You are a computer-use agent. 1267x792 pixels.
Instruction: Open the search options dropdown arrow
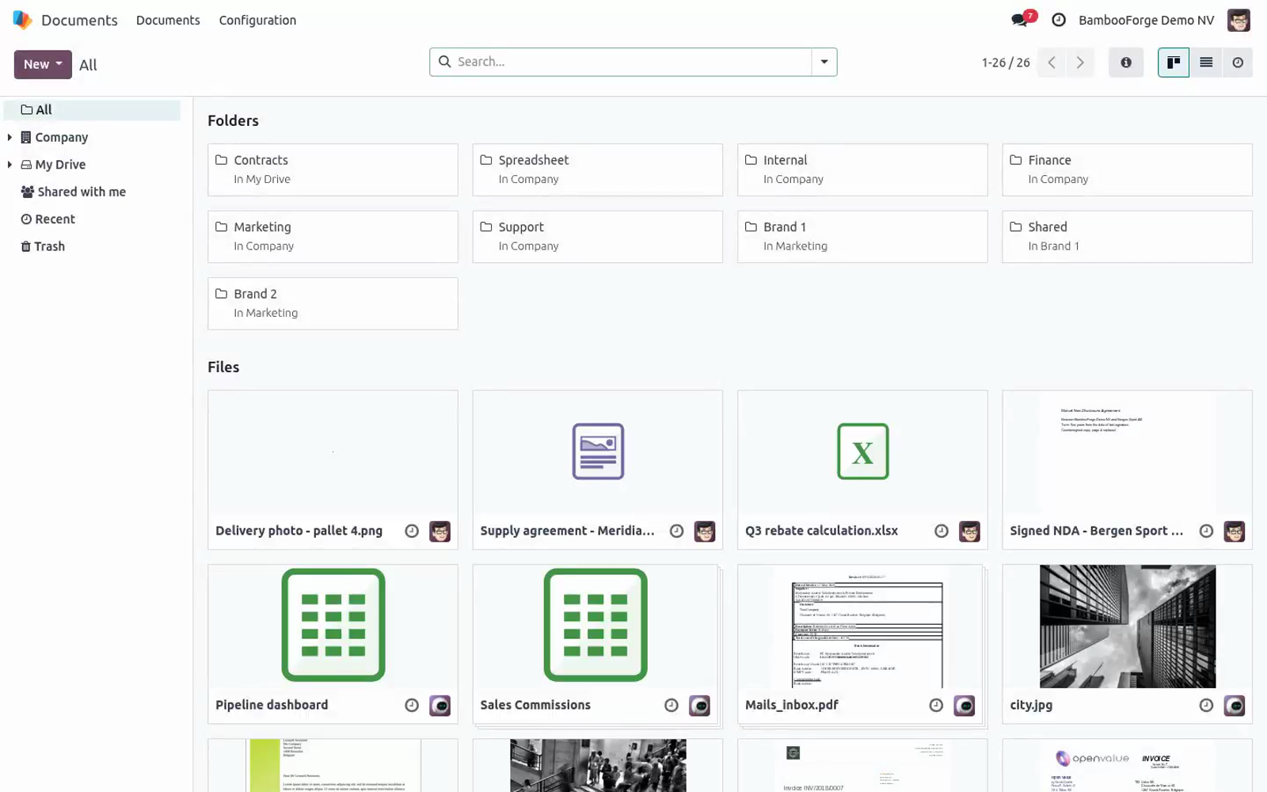(824, 62)
